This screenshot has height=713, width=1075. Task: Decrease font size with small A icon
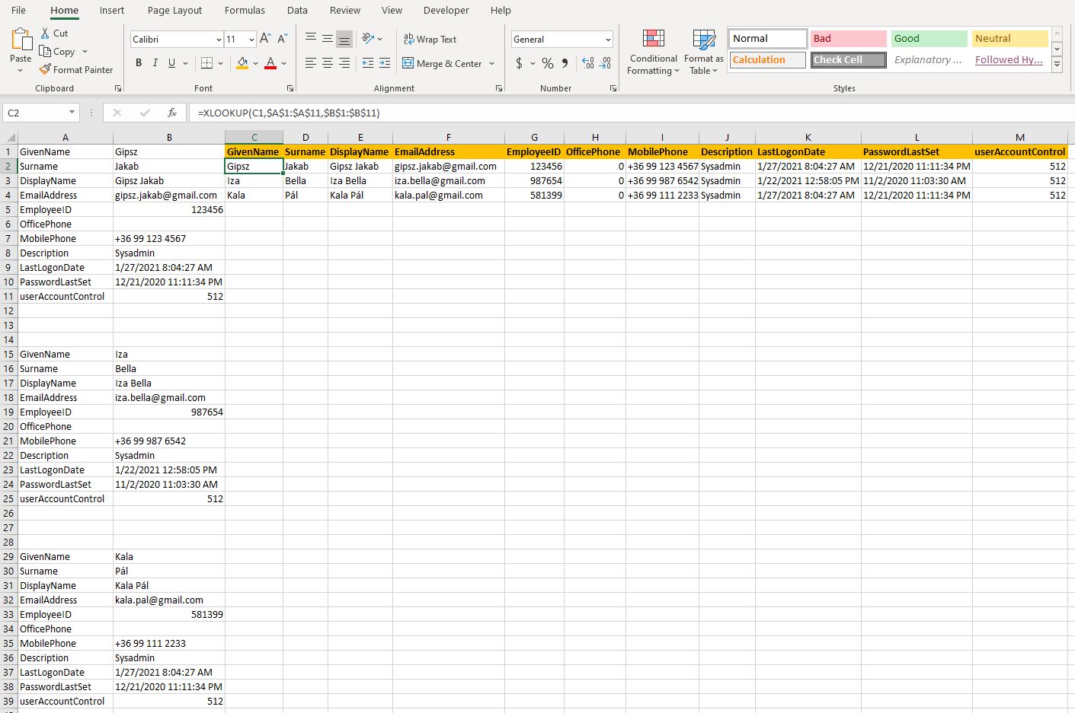click(x=282, y=39)
